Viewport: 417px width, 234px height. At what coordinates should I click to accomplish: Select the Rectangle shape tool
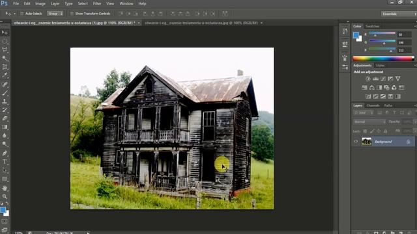(5, 179)
